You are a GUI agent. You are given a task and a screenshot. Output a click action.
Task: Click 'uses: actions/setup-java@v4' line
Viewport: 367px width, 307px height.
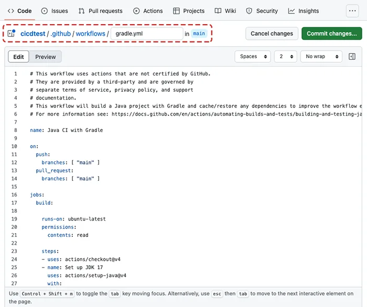87,276
